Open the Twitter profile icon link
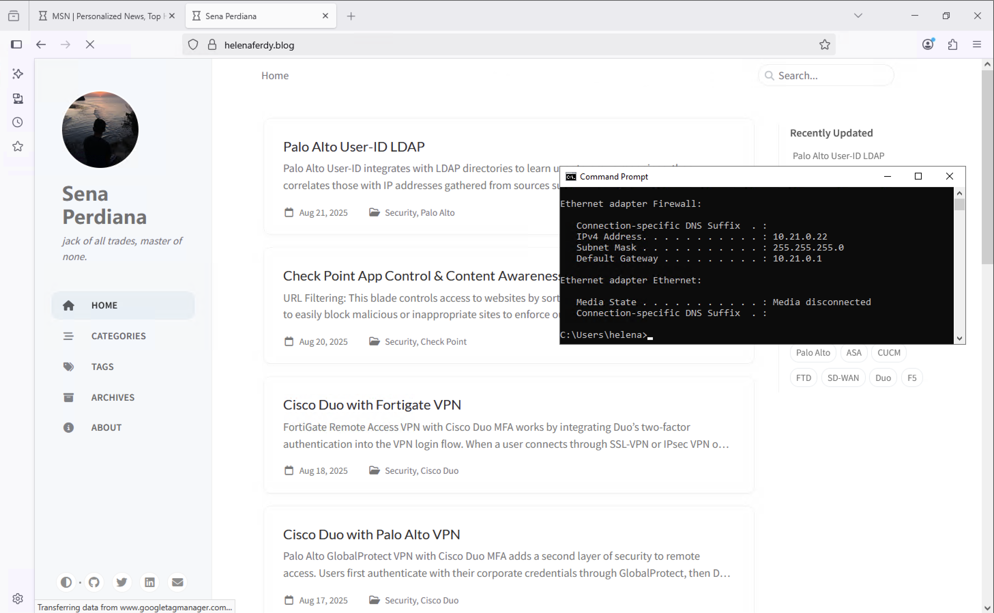994x613 pixels. click(121, 582)
